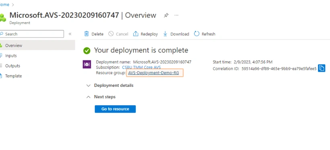Click the disabled Cancel circle icon
330x150 pixels.
(111, 34)
